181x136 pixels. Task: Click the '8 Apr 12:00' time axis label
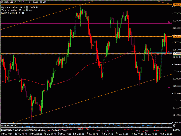[x=107, y=134]
